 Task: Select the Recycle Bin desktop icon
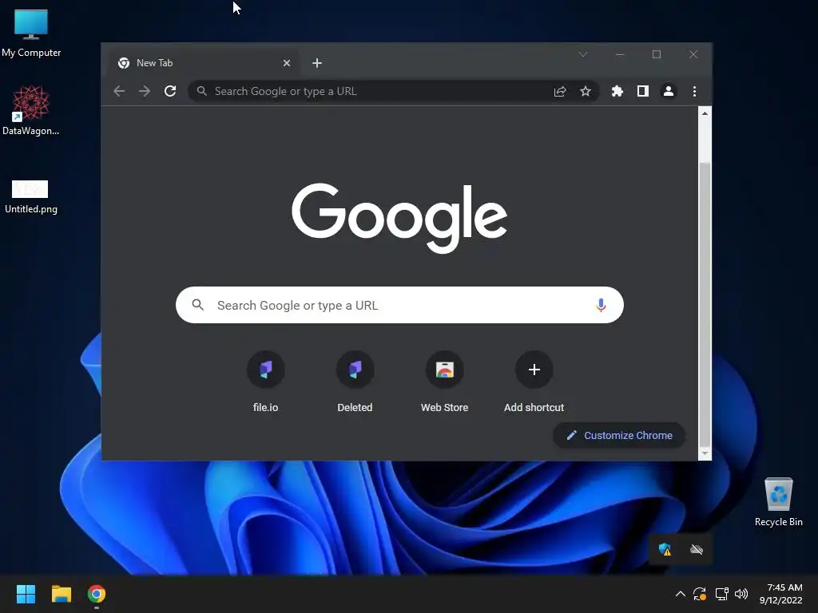pos(778,502)
